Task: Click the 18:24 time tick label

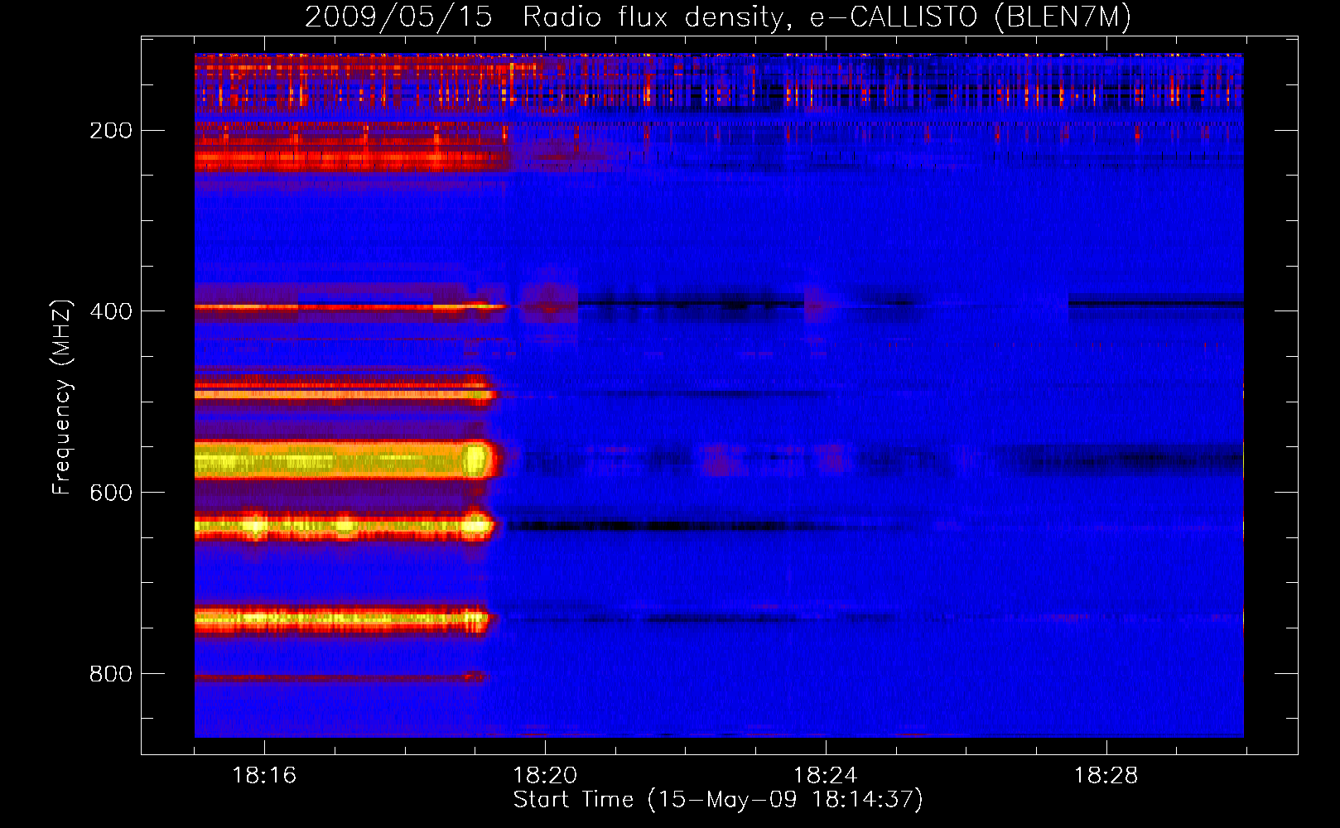Action: pos(826,776)
